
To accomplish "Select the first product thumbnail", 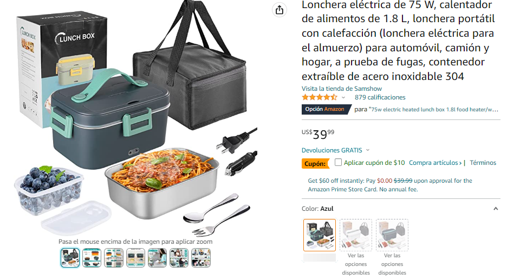I will (70, 258).
